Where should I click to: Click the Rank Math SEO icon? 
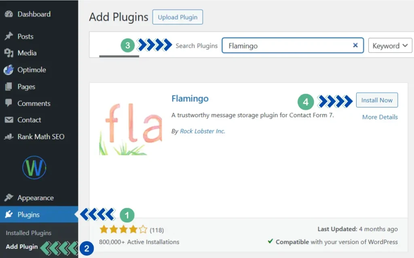pyautogui.click(x=8, y=137)
